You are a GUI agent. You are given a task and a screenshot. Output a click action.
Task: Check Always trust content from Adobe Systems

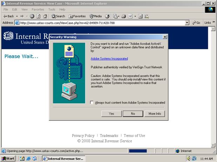(92, 103)
